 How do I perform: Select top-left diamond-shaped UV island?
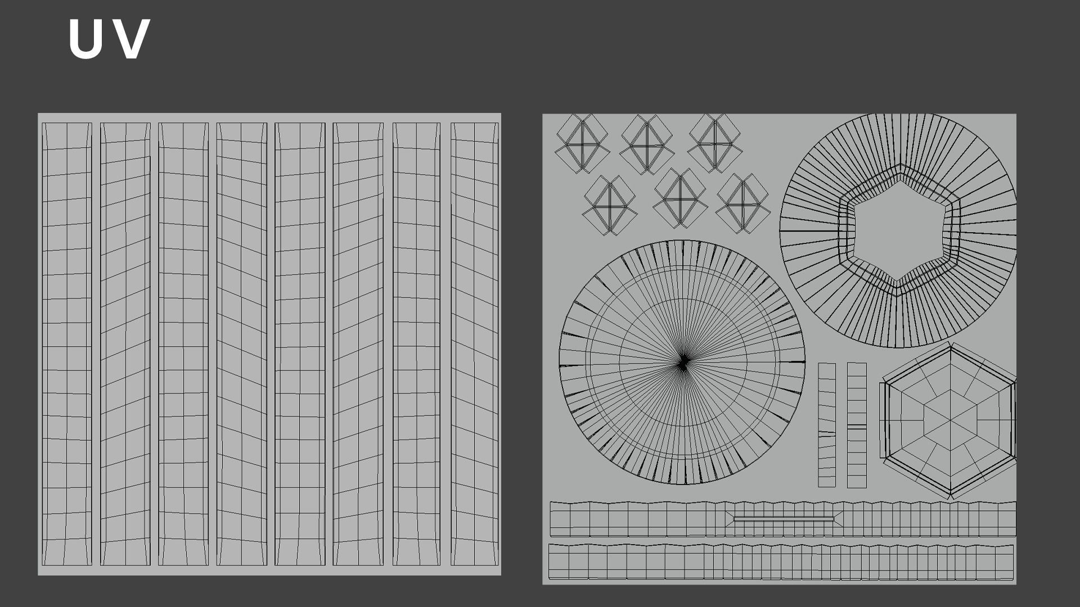[582, 144]
